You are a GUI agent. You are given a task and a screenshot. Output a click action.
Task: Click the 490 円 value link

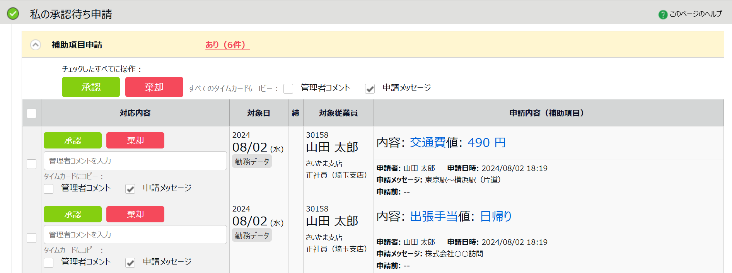[486, 142]
